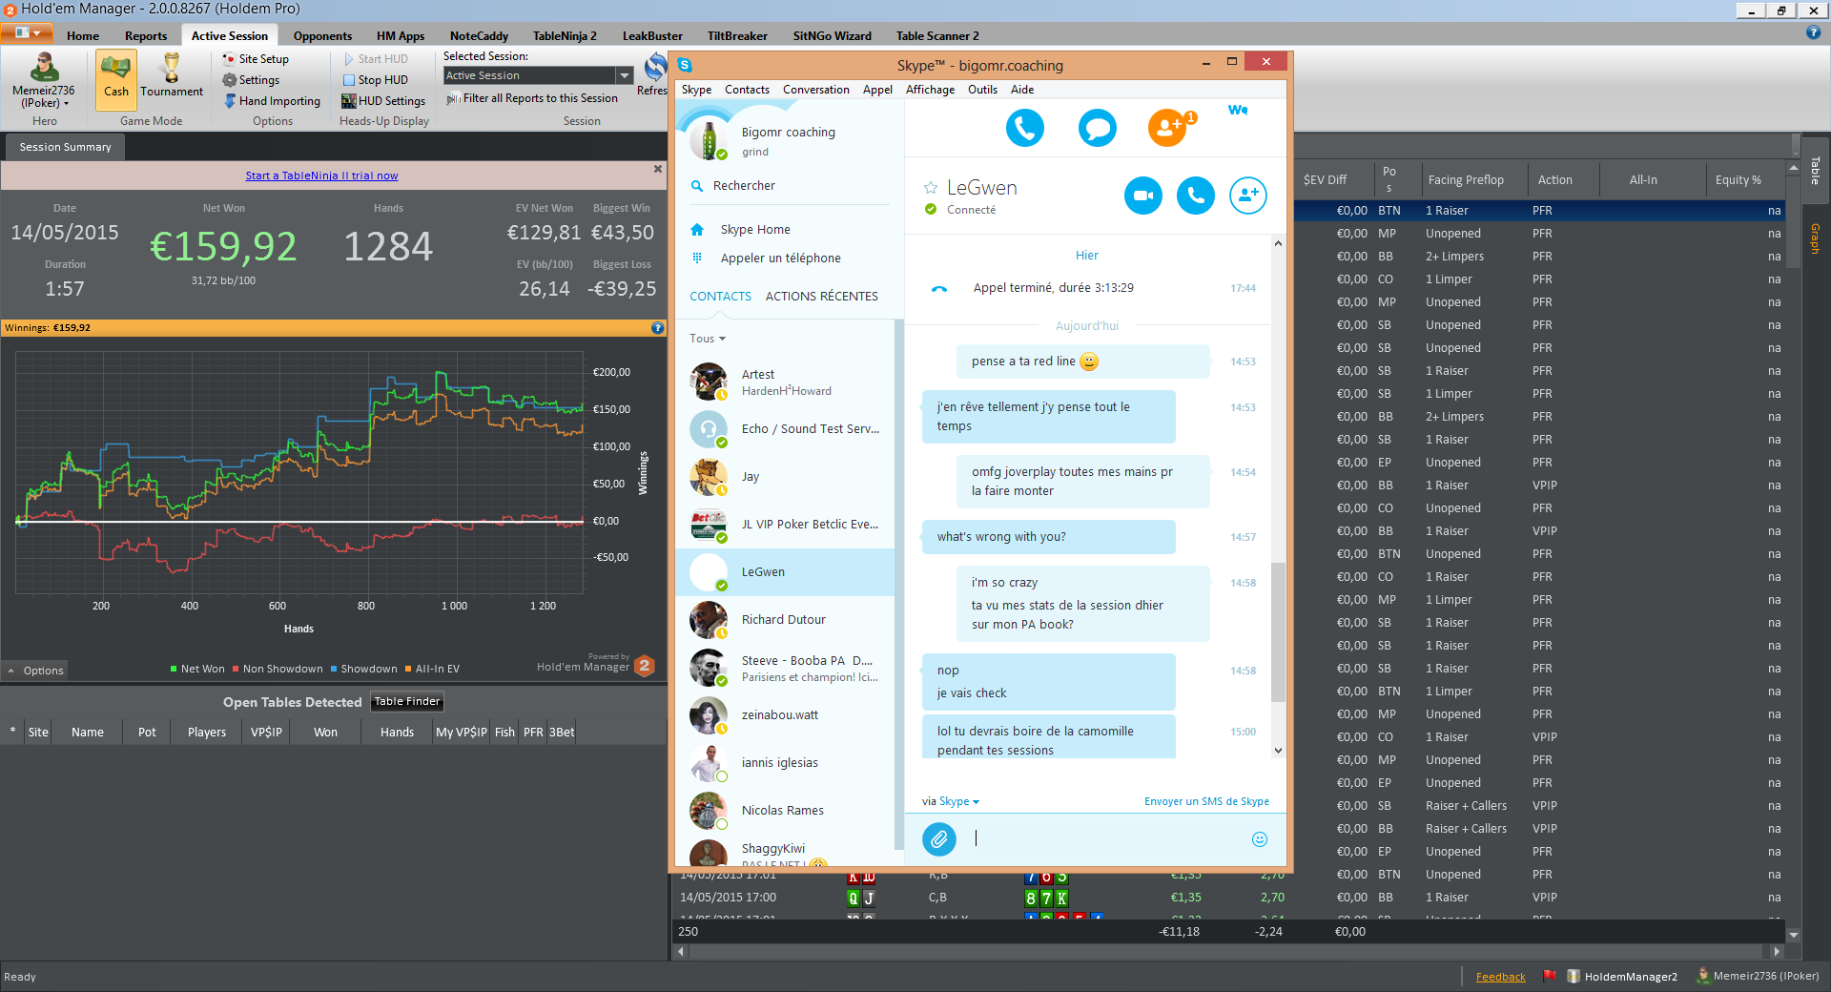This screenshot has width=1831, height=992.
Task: Click Start HUD
Action: (375, 59)
